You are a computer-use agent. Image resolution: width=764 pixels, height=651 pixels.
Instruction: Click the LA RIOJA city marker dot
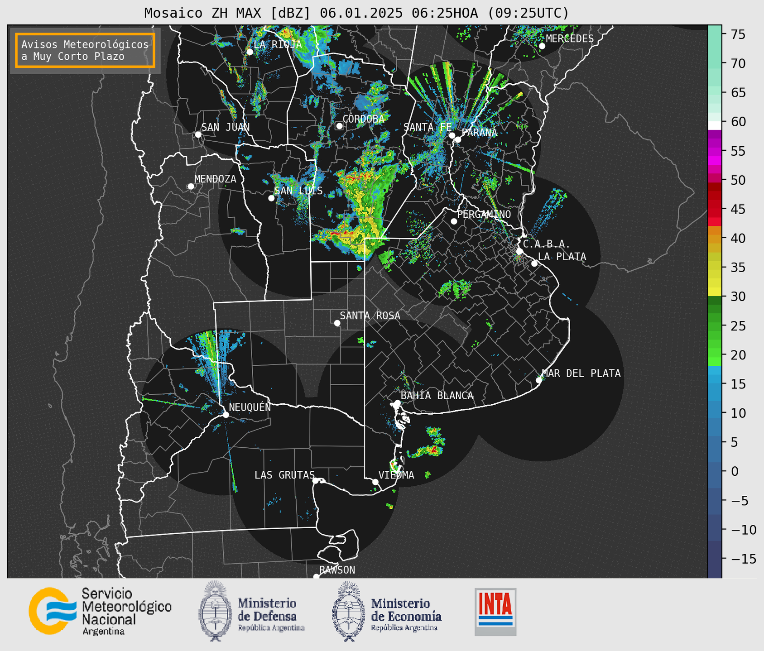(250, 52)
